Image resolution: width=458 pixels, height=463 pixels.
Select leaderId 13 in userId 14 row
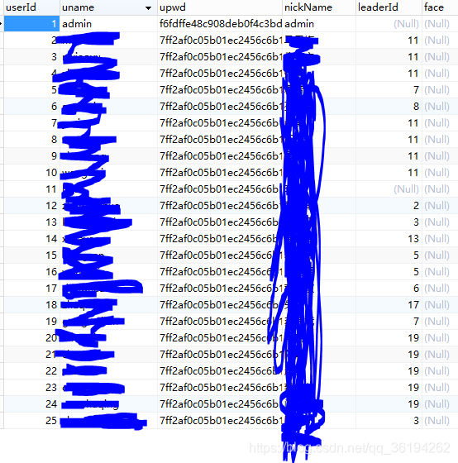[389, 239]
